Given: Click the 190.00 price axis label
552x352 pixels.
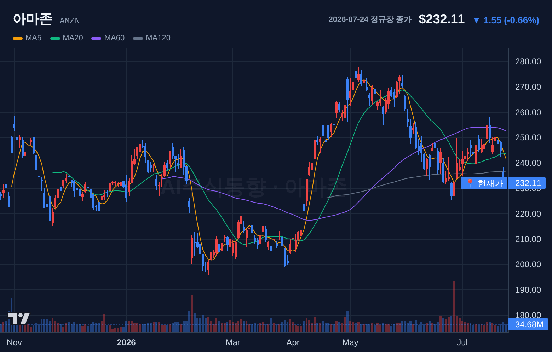Looking at the screenshot, I should pos(528,290).
